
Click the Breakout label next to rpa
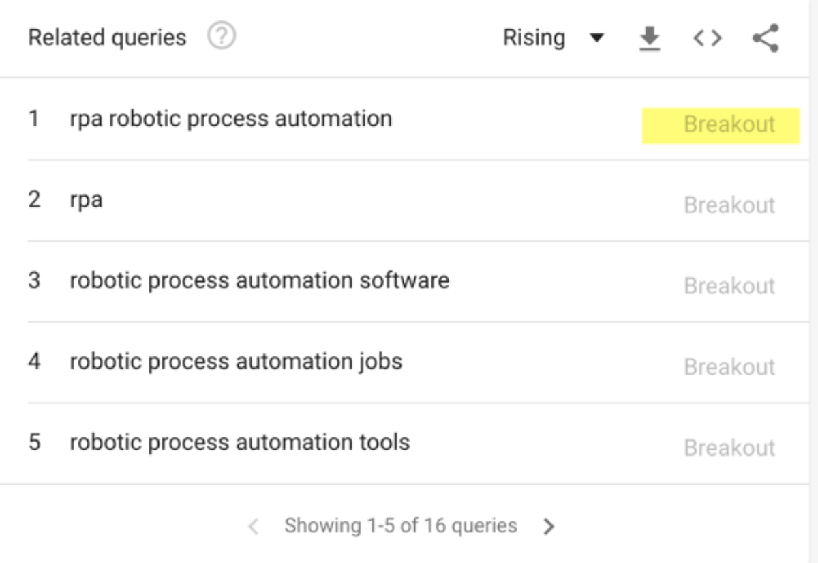(x=729, y=205)
